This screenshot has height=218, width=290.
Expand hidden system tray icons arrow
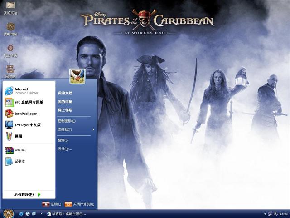point(265,214)
